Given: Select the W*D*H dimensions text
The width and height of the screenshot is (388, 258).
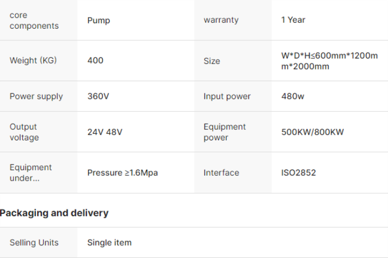Looking at the screenshot, I should [x=329, y=61].
